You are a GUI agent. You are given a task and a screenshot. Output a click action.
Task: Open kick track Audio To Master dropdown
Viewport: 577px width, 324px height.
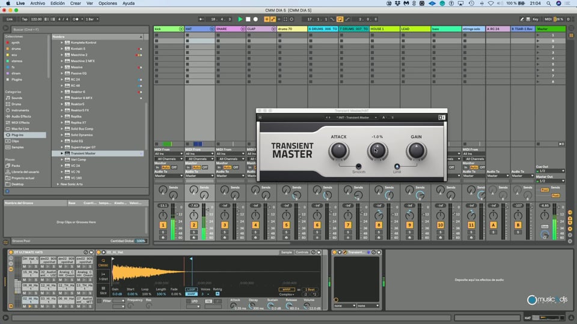(168, 176)
